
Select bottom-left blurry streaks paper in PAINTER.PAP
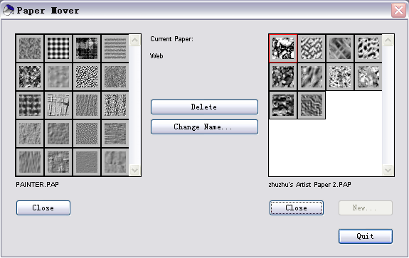tap(30, 162)
